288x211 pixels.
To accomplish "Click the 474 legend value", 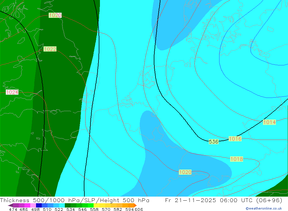I will (x=13, y=210).
